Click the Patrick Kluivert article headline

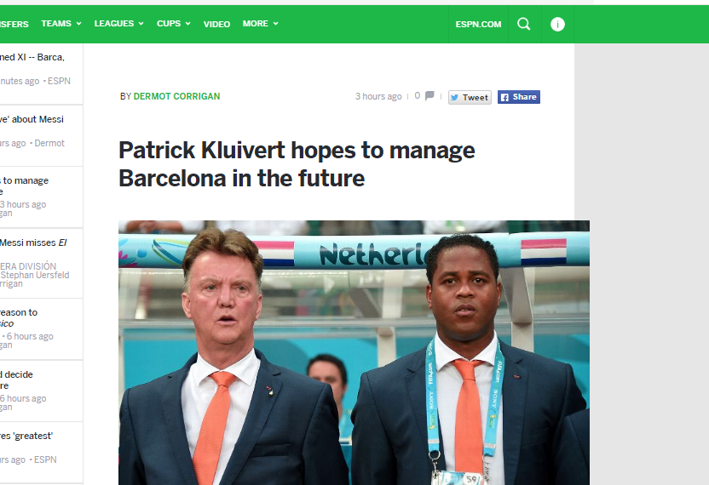pyautogui.click(x=297, y=164)
